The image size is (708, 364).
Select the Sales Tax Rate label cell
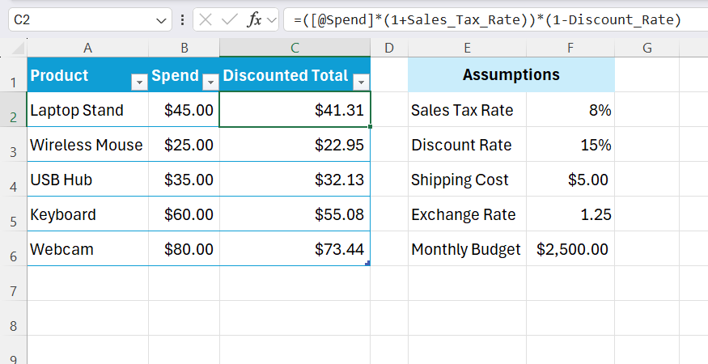[x=467, y=110]
